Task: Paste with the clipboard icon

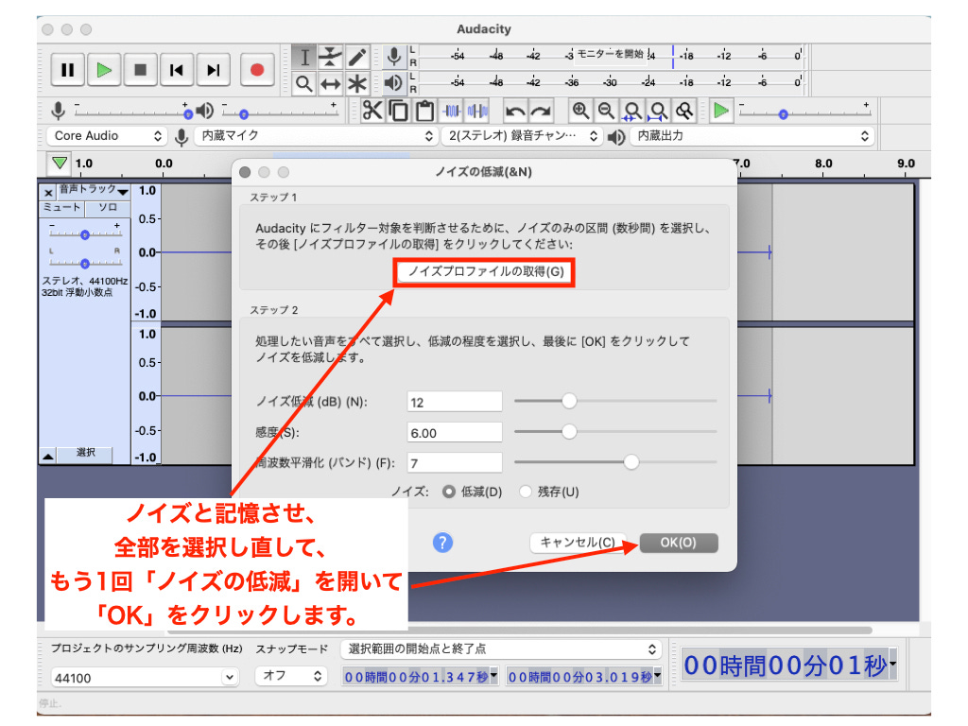Action: click(x=424, y=112)
